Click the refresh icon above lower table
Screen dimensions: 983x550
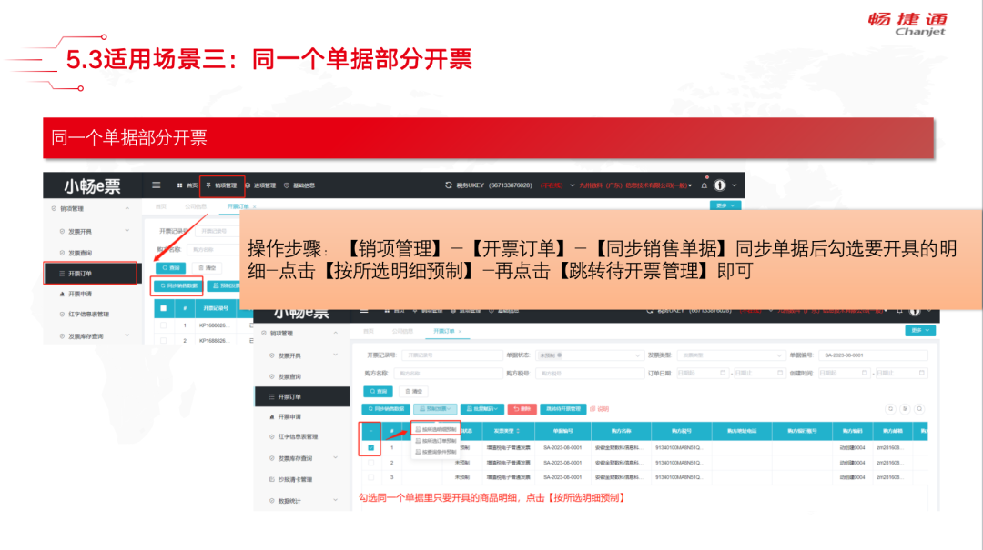(890, 409)
